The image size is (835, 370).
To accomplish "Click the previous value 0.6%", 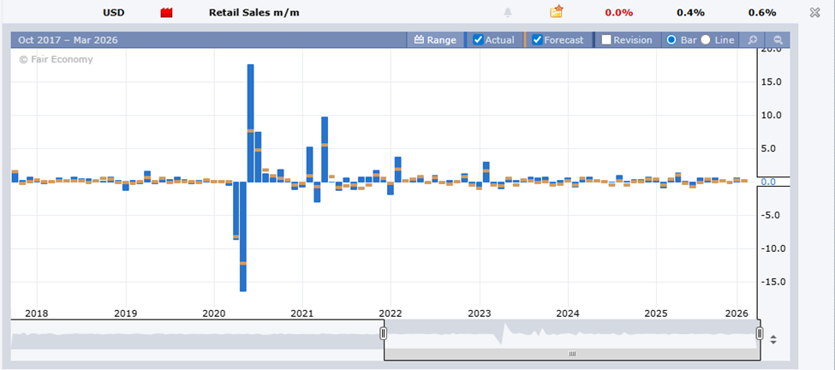I will point(762,13).
